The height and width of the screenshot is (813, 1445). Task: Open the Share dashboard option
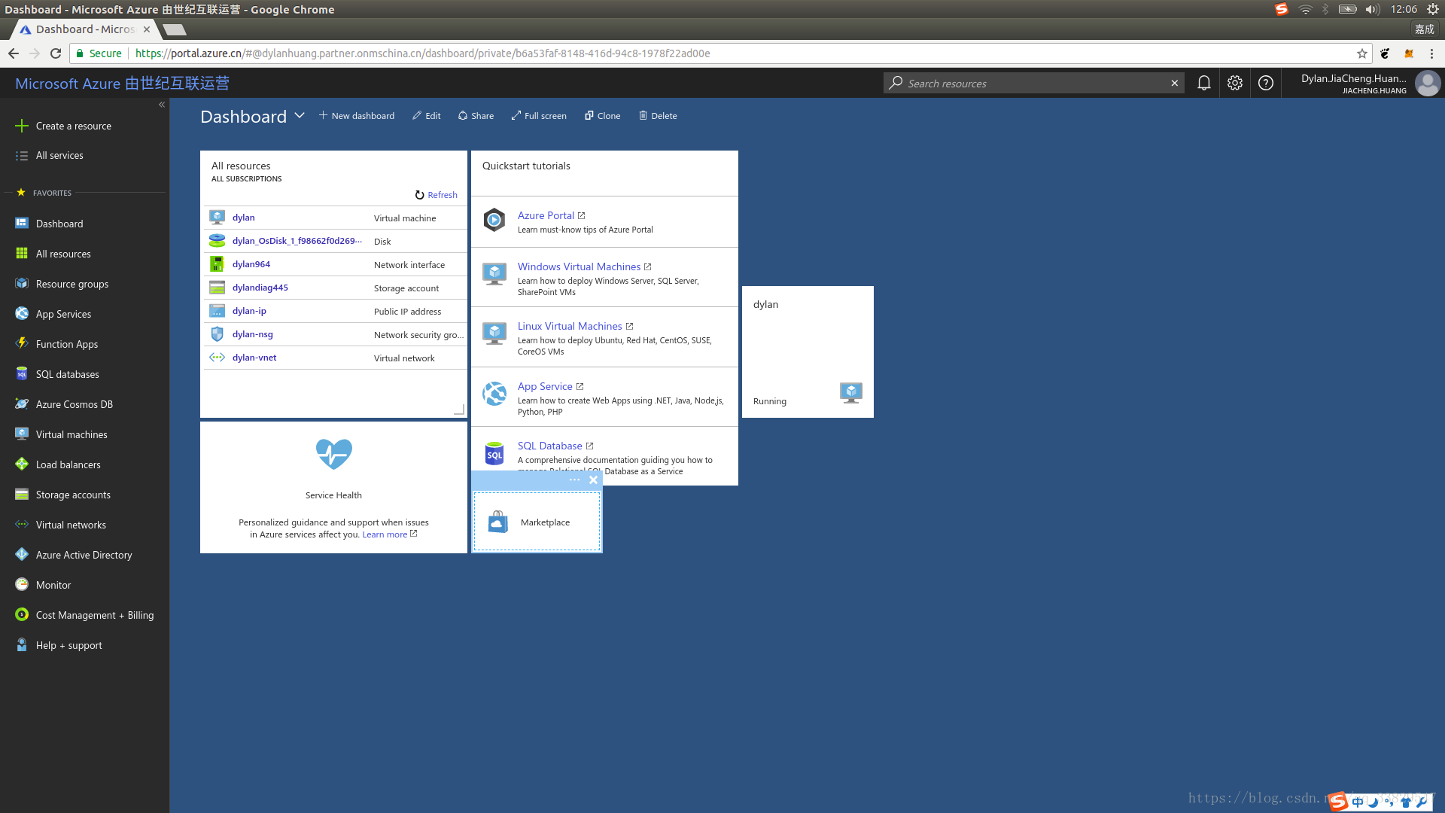(x=476, y=115)
